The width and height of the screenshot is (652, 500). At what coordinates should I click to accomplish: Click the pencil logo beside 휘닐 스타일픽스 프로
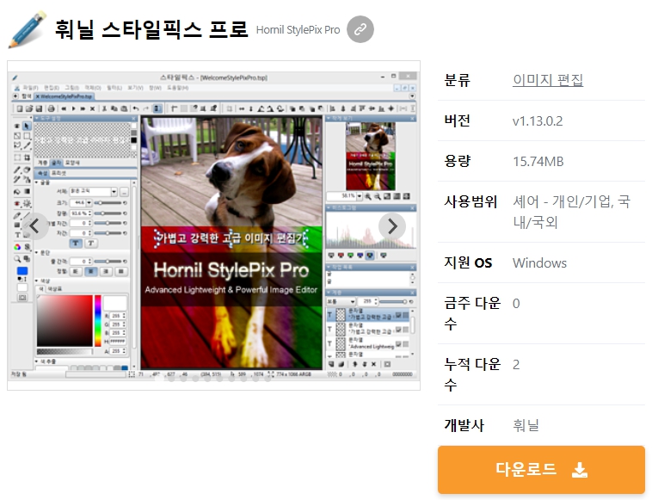[28, 29]
